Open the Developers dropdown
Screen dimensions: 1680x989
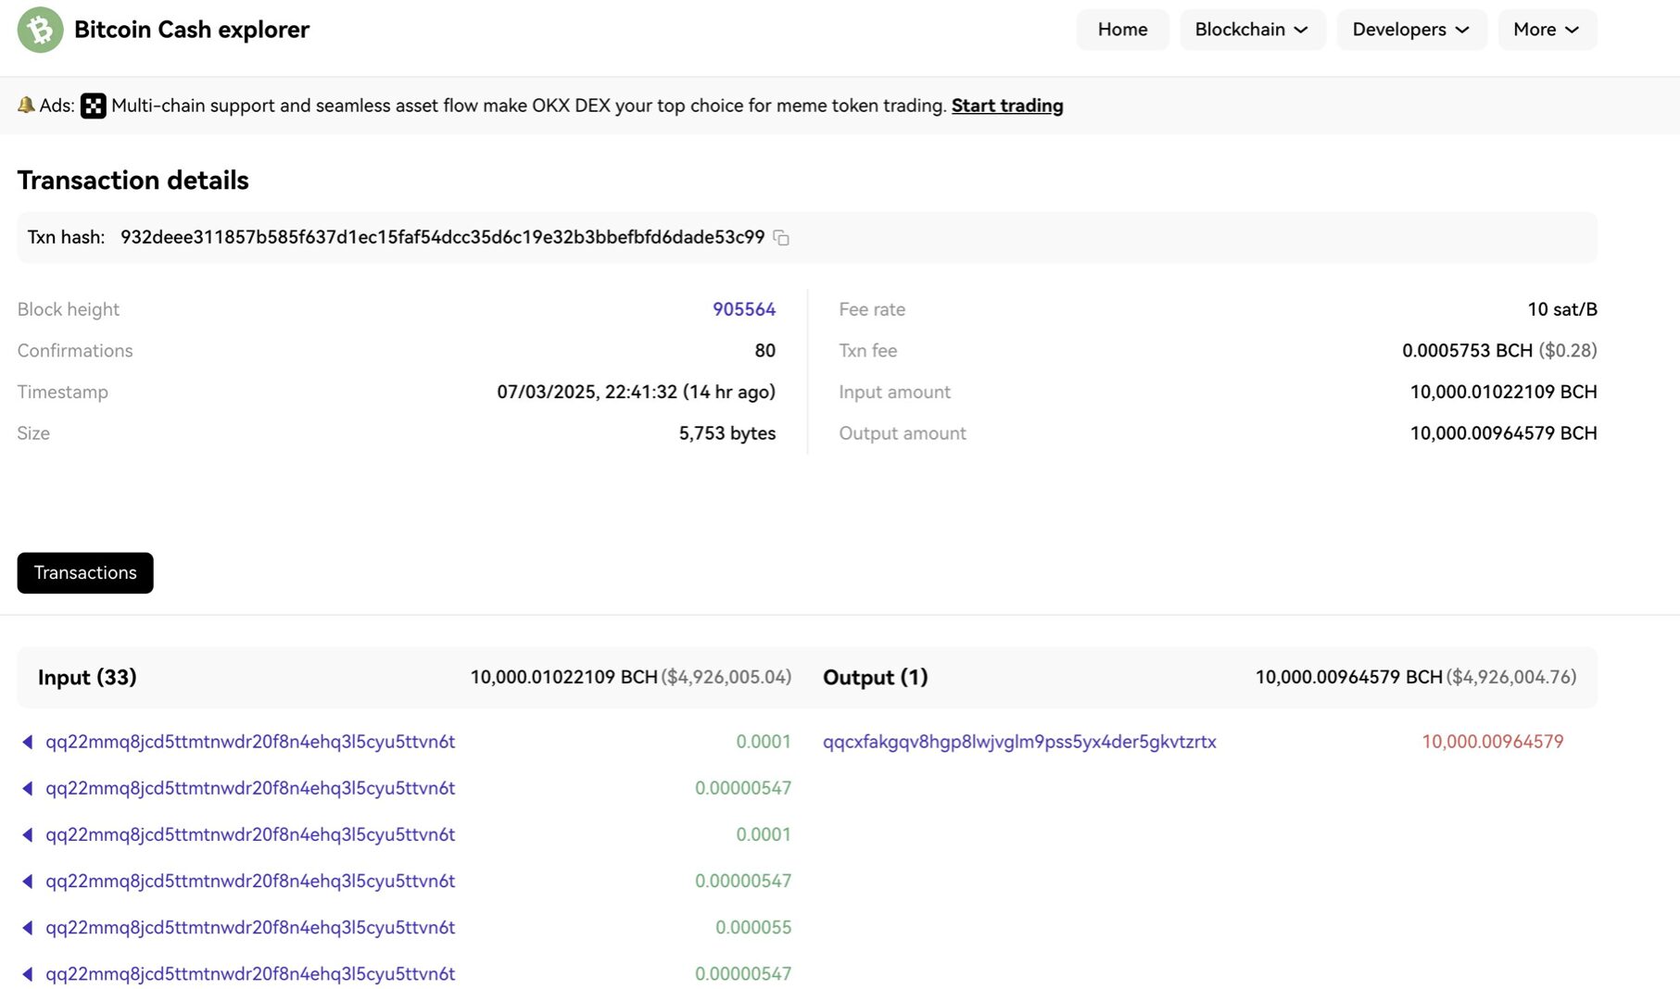(x=1410, y=29)
